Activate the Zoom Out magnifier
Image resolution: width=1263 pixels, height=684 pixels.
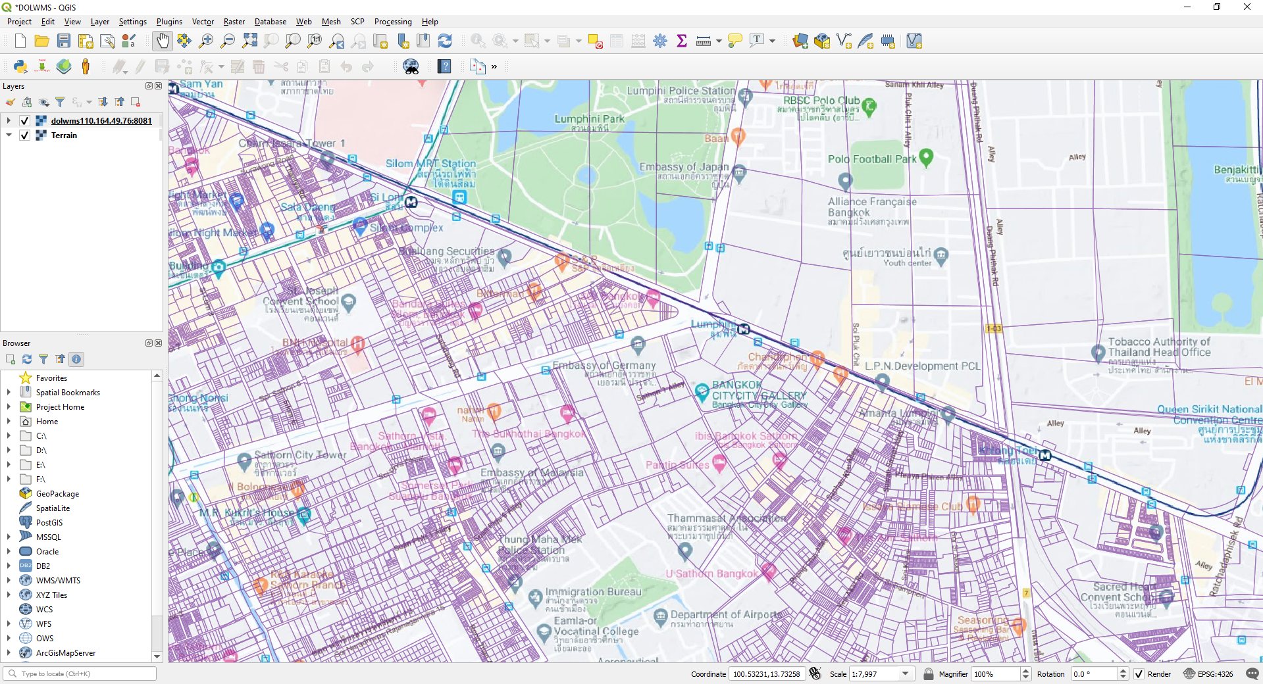[x=228, y=41]
